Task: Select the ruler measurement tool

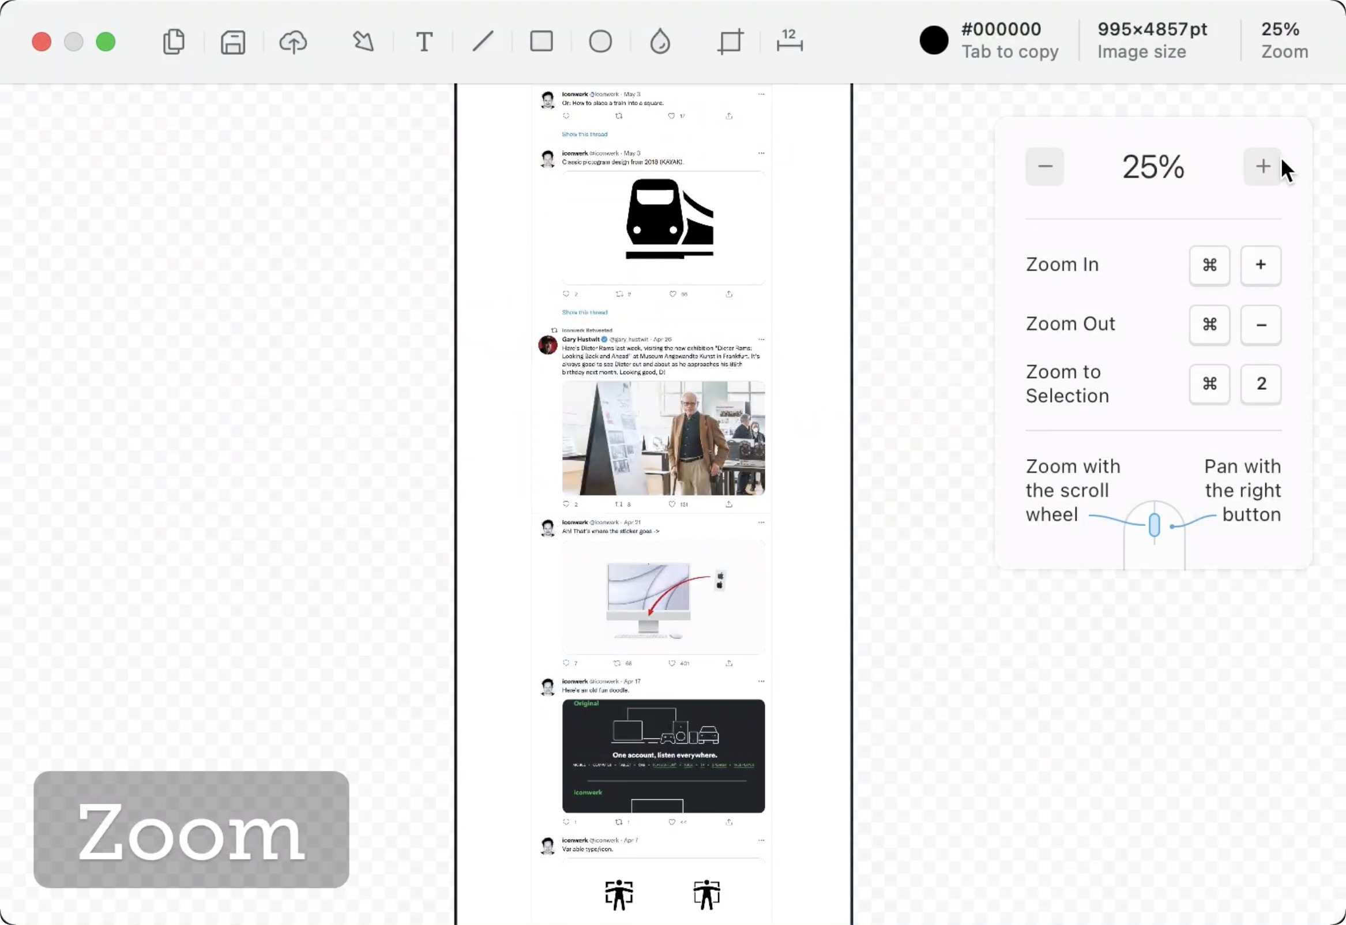Action: (x=789, y=42)
